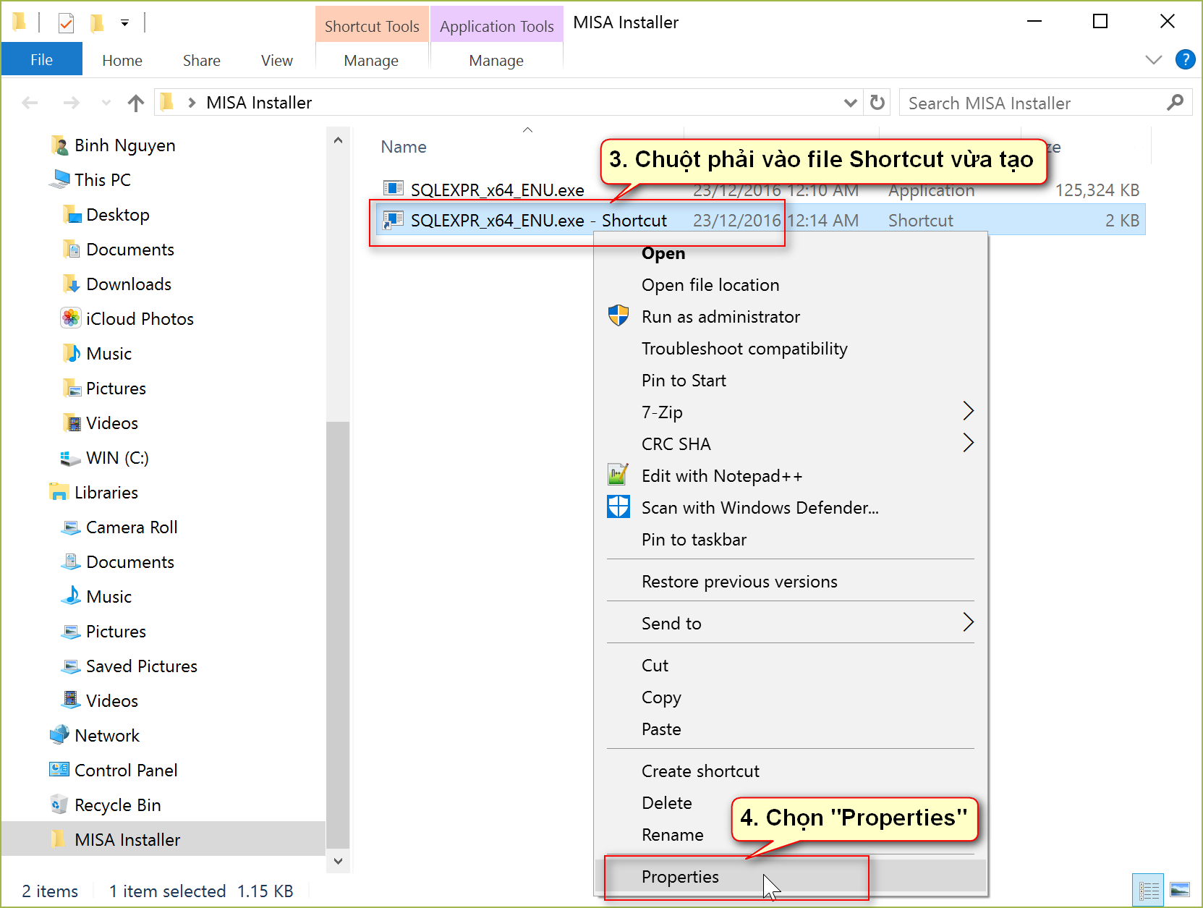Switch to the Share ribbon tab
Image resolution: width=1203 pixels, height=908 pixels.
click(x=202, y=61)
